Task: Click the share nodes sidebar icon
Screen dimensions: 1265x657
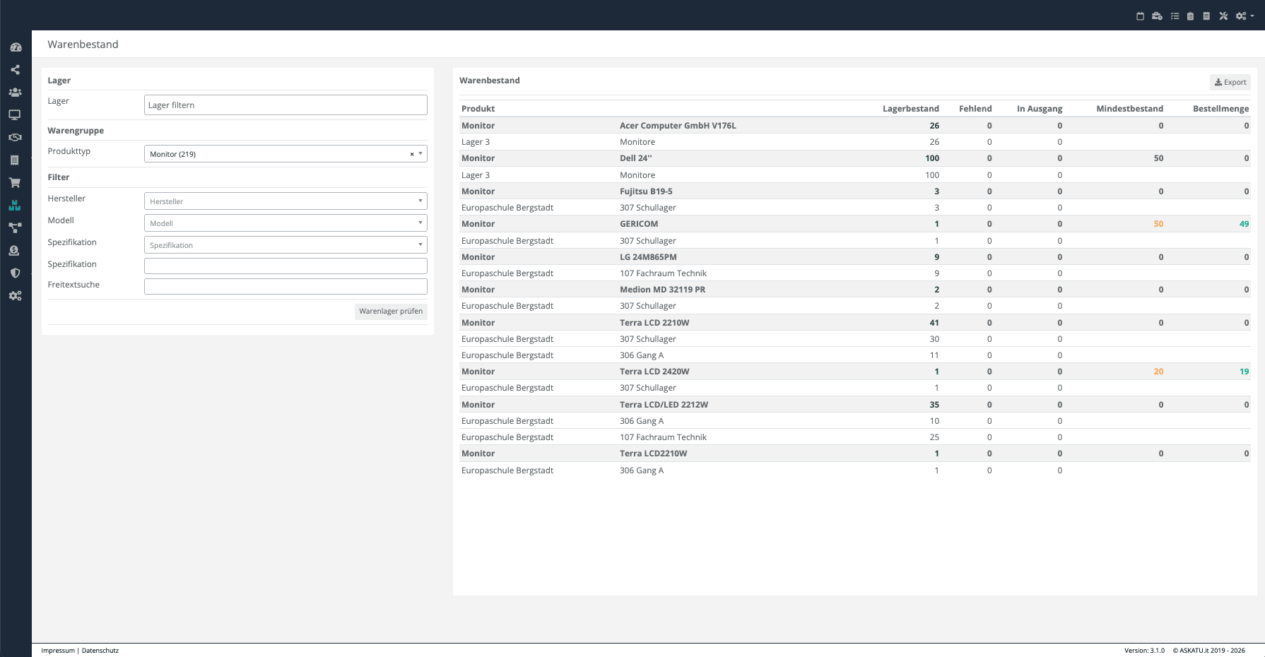Action: (16, 70)
